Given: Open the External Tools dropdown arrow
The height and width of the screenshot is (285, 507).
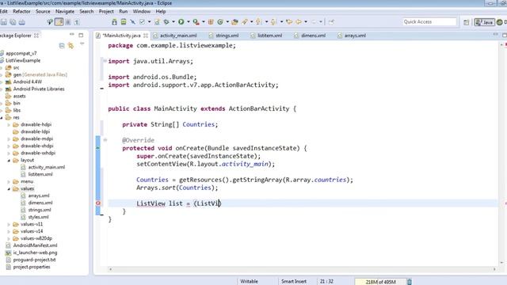Looking at the screenshot, I should (203, 22).
